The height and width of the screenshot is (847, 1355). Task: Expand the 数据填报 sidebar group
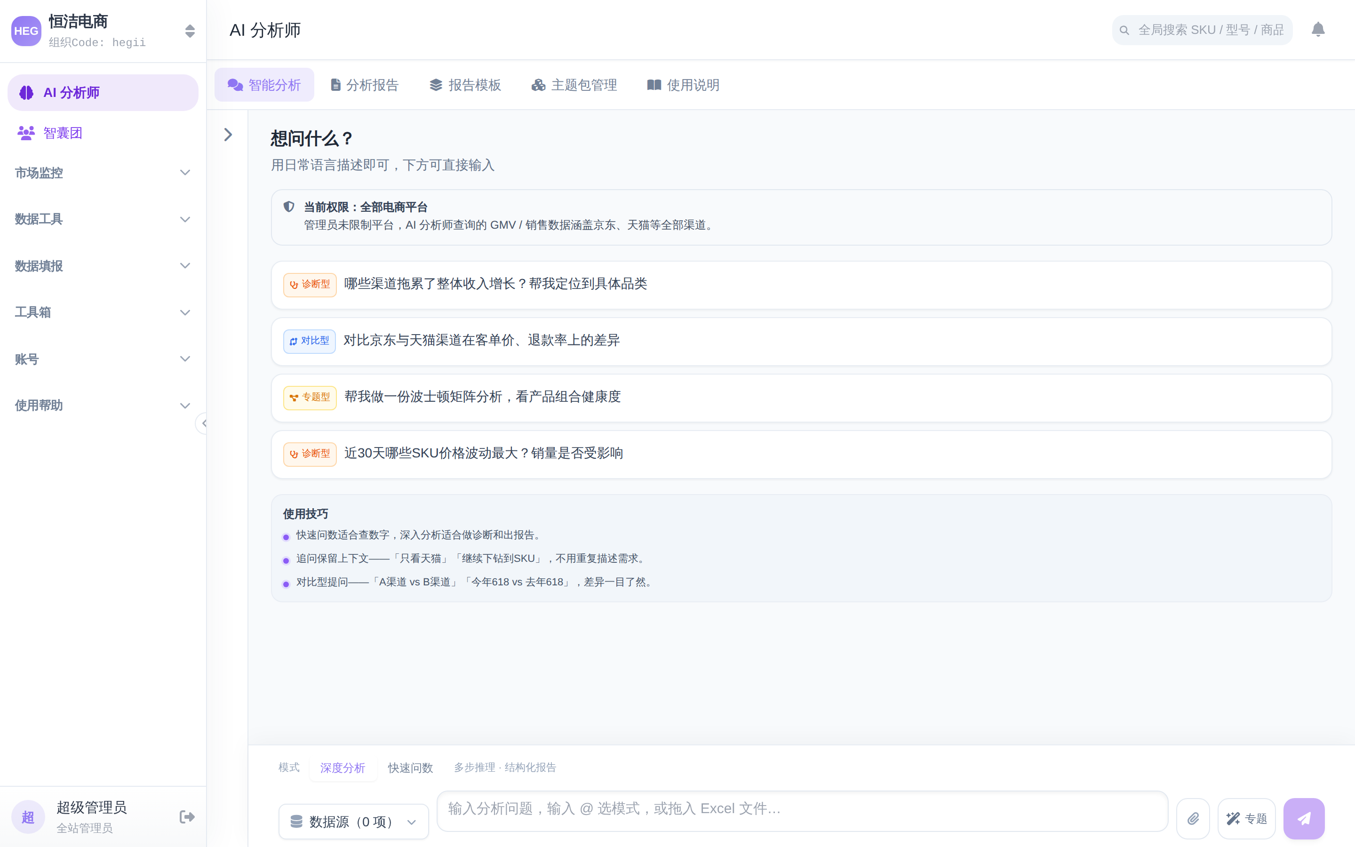[x=103, y=265]
